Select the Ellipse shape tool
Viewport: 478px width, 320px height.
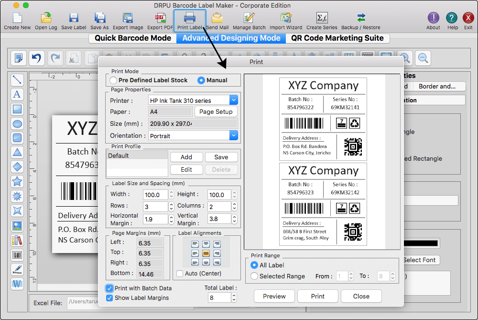[x=17, y=123]
